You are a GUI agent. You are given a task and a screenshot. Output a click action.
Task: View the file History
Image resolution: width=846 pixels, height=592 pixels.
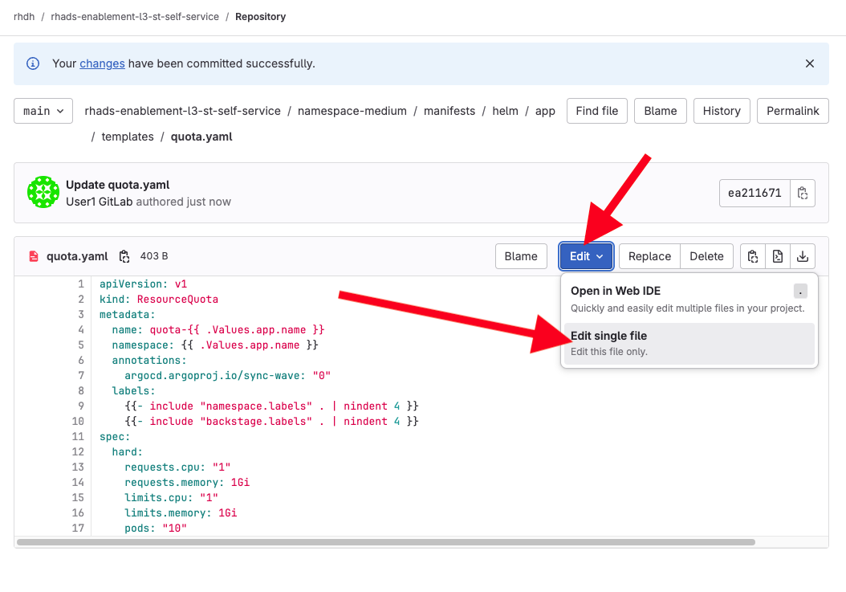[721, 111]
